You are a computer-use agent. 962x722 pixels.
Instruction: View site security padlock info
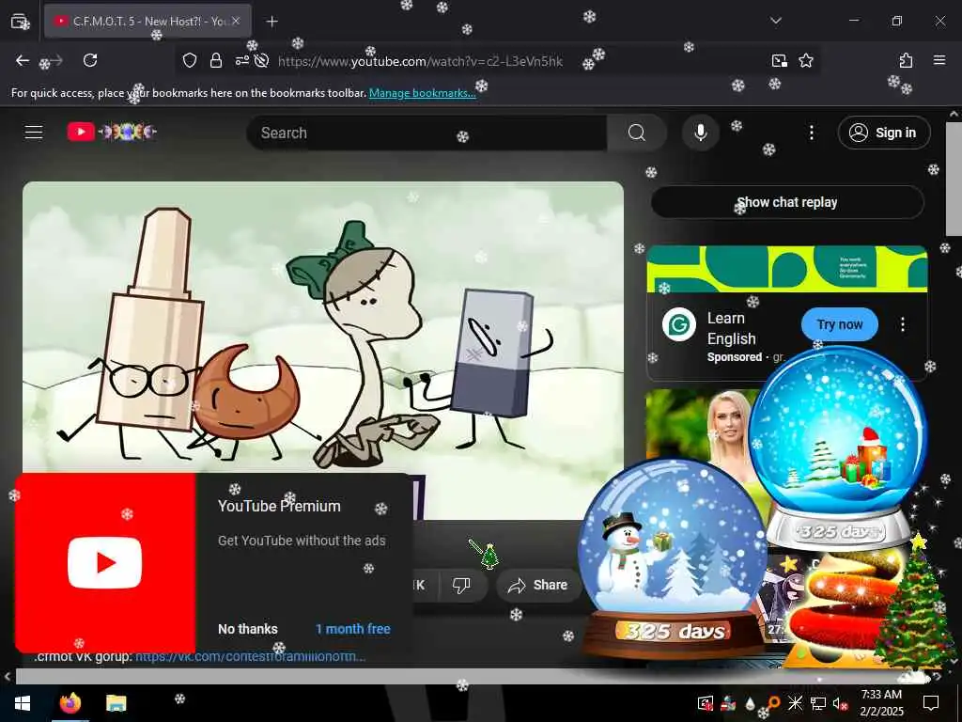(216, 60)
